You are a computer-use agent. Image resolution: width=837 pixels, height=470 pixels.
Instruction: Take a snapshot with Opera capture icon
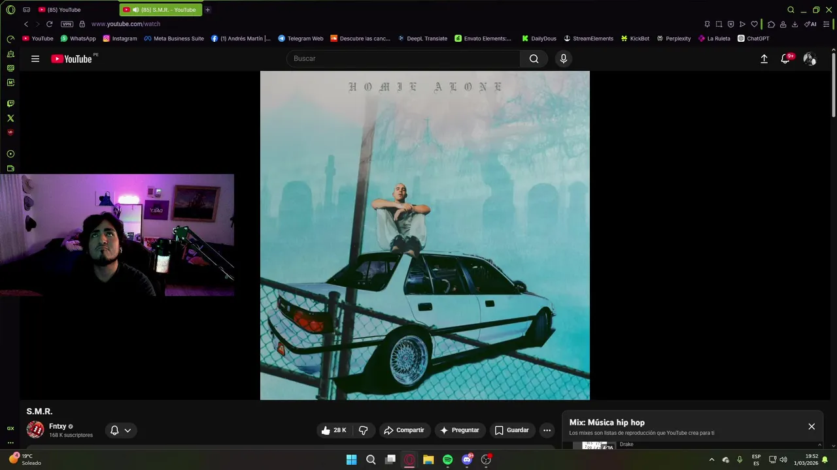pyautogui.click(x=719, y=24)
